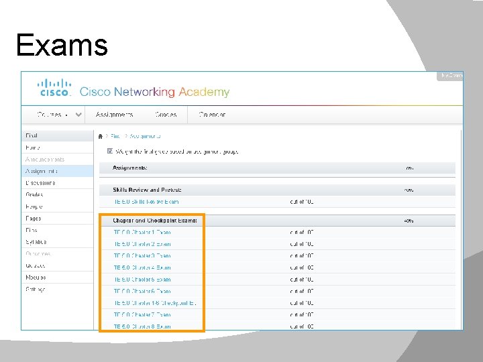Click the Chapter and Checkpoint Exams group header

click(x=277, y=221)
